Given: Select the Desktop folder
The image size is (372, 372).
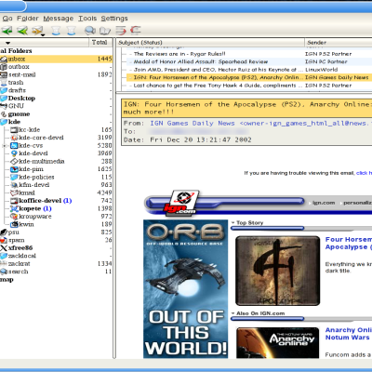Looking at the screenshot, I should point(21,99).
